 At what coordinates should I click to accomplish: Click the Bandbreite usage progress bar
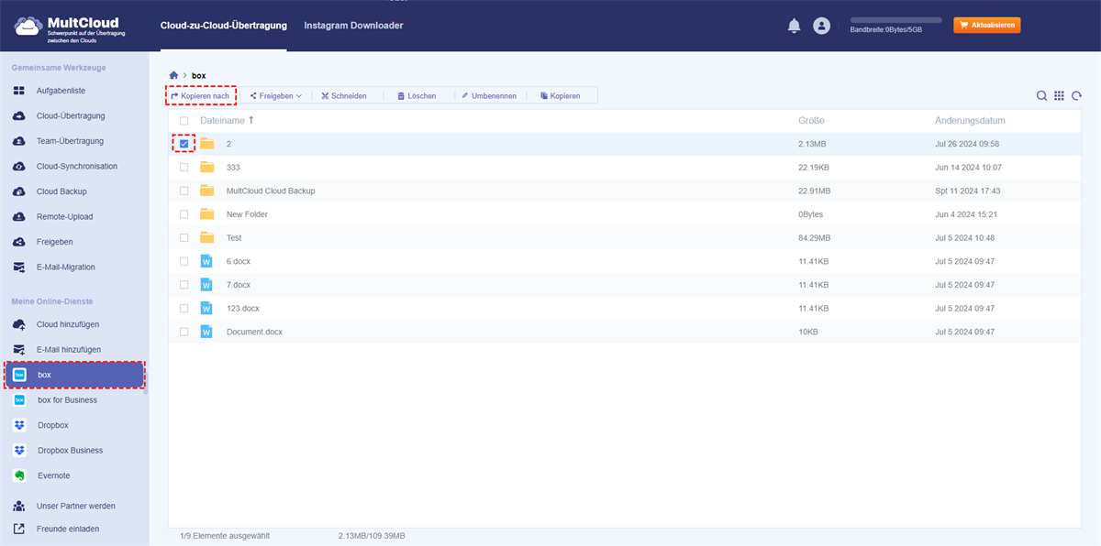pos(895,19)
